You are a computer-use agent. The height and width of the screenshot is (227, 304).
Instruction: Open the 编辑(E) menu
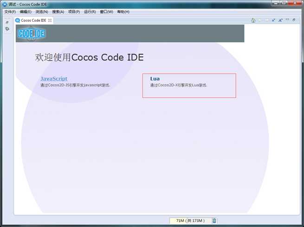(x=26, y=12)
